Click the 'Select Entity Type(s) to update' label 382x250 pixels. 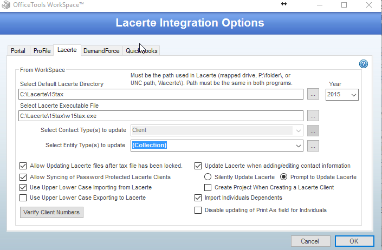pyautogui.click(x=85, y=145)
